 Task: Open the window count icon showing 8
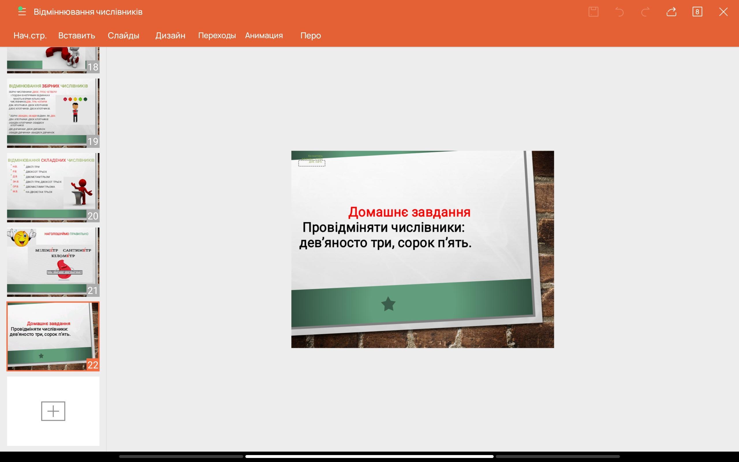tap(697, 12)
